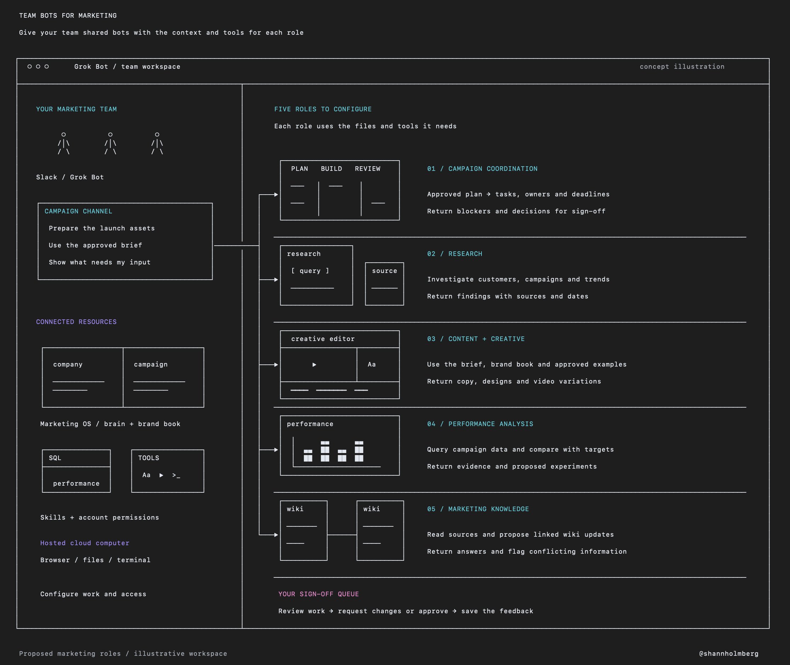
Task: Open the company resource card
Action: point(83,378)
